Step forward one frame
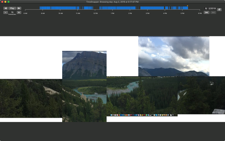Viewport: 225px width, 141px height. [x=19, y=8]
